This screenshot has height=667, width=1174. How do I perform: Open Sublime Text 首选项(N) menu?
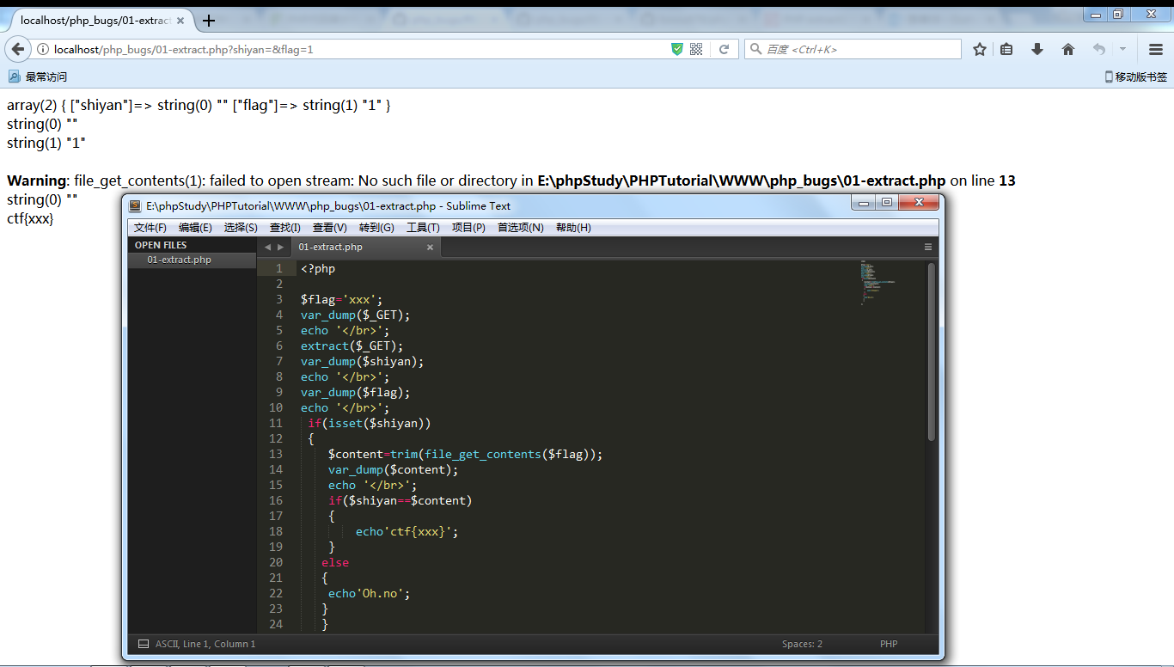pyautogui.click(x=521, y=228)
